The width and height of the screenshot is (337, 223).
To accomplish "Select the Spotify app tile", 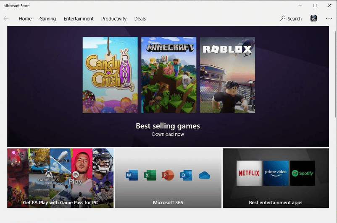I will 303,173.
